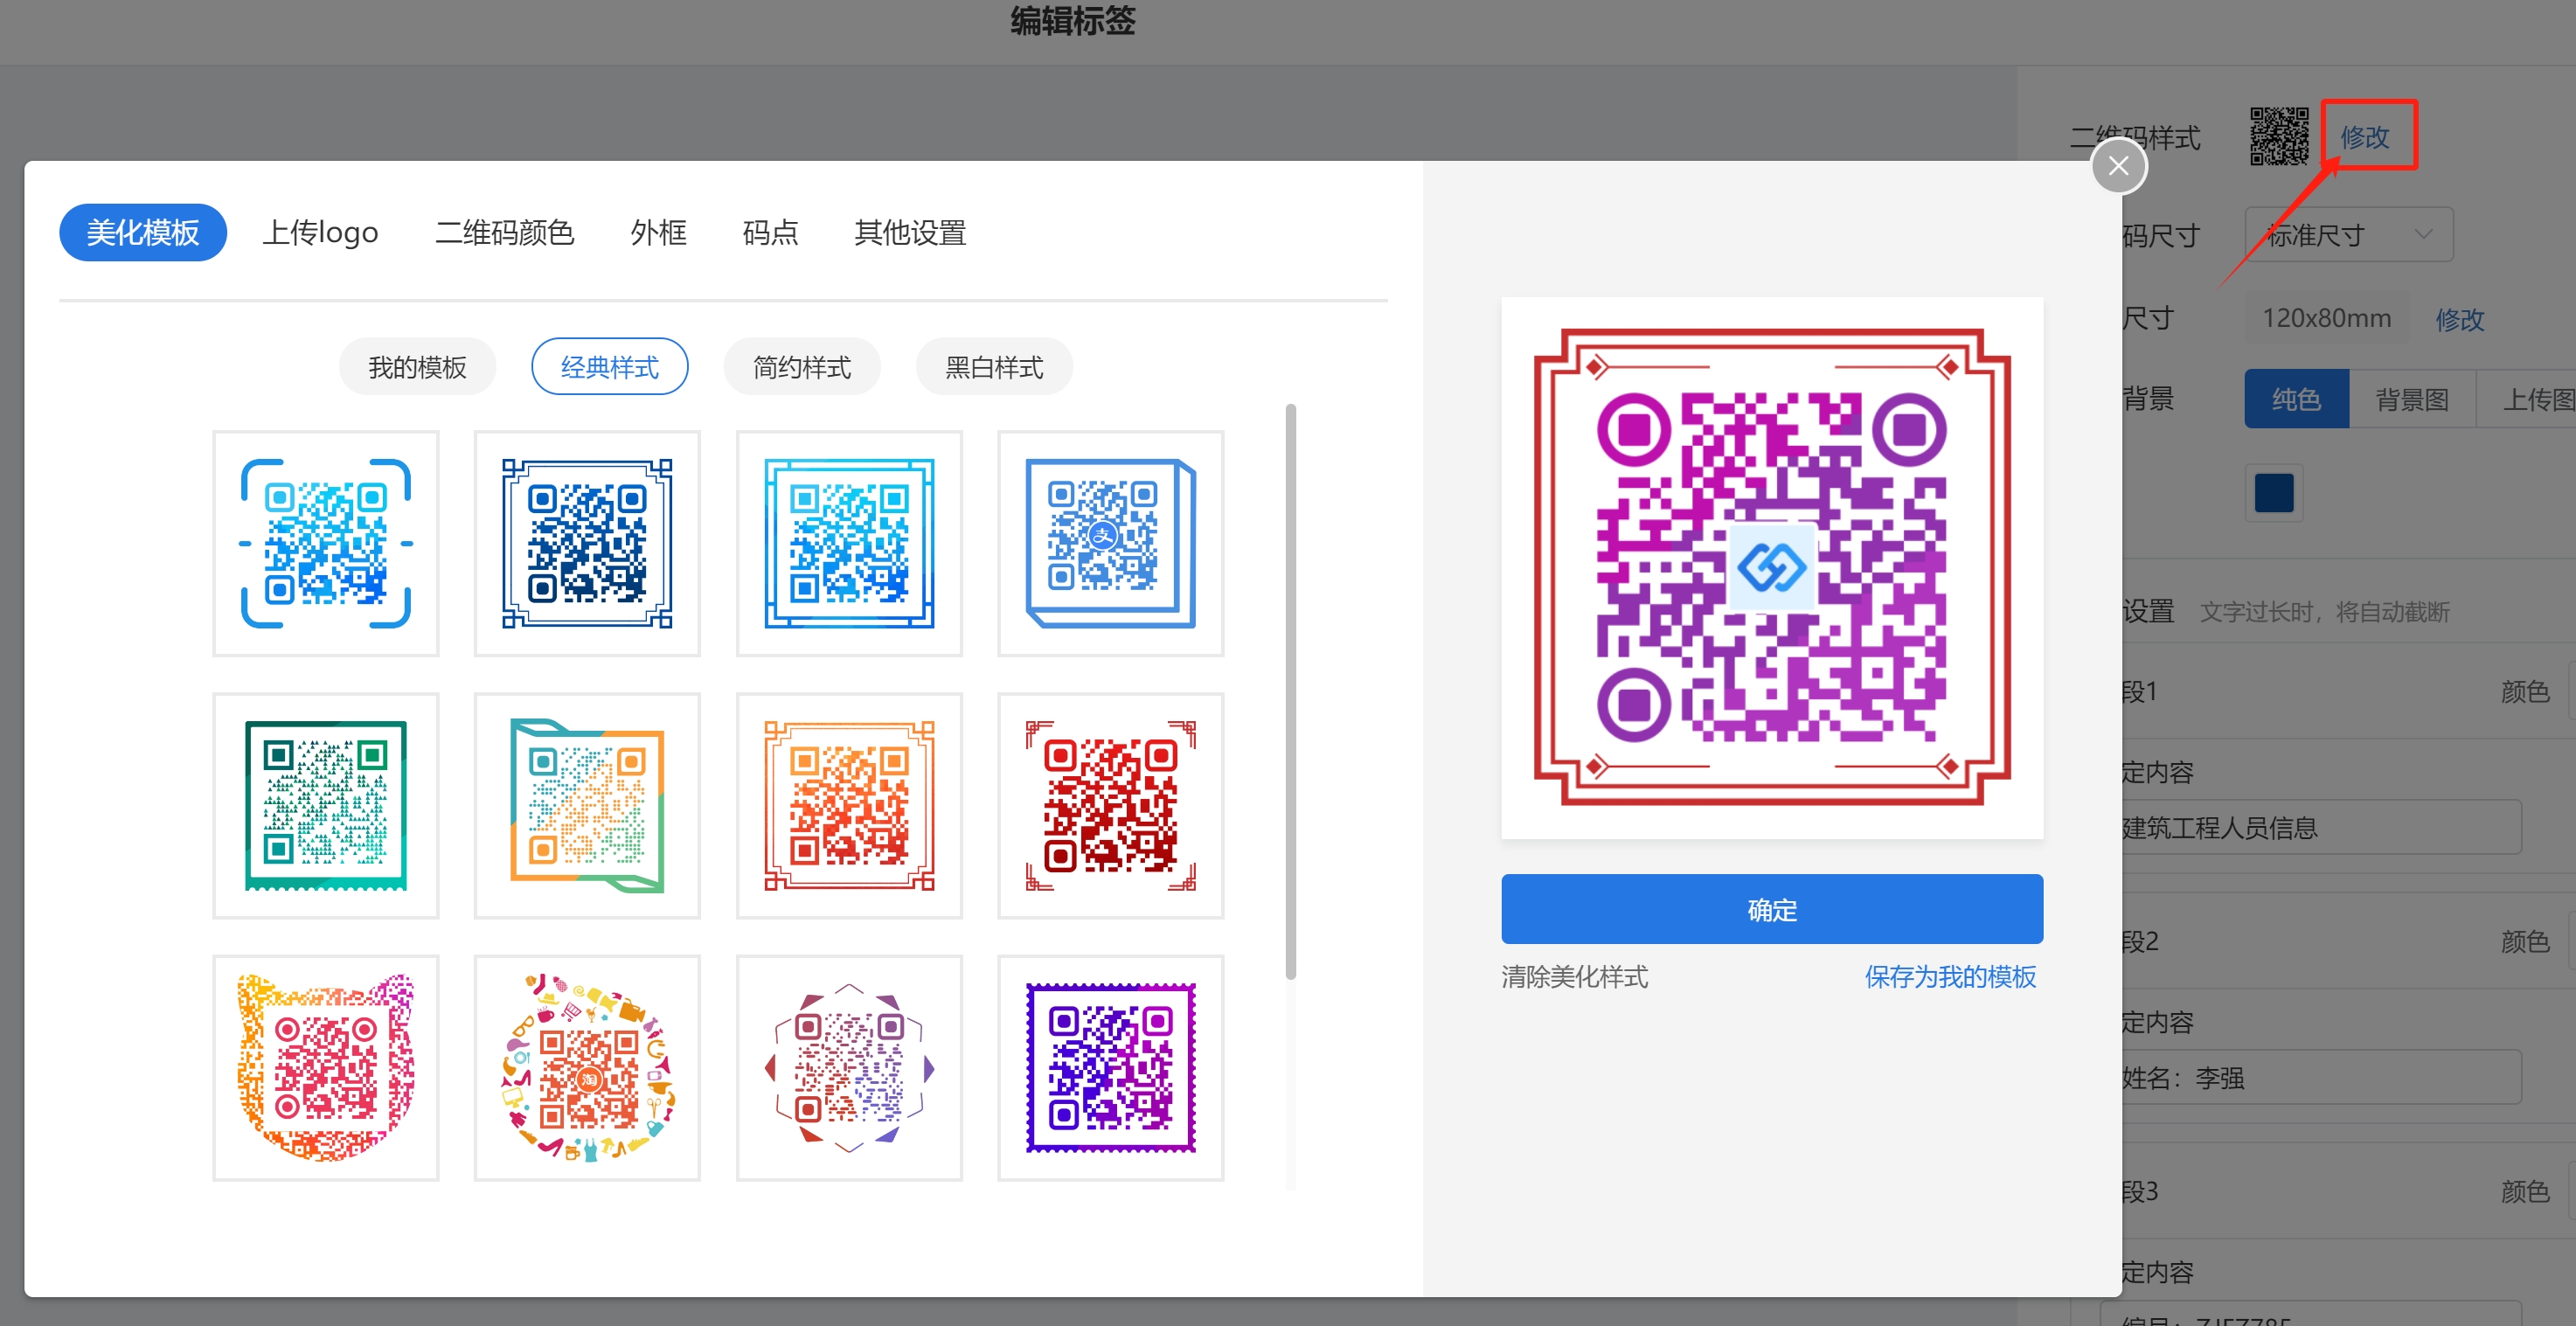Choose orange Chinese-frame QR template

pos(849,806)
